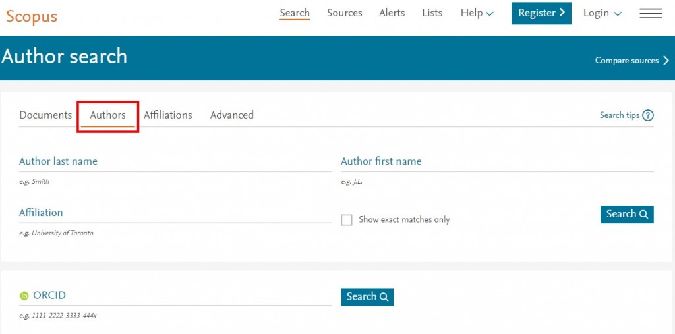The width and height of the screenshot is (675, 334).
Task: Click the 'e.g. 1111-2222-3333-444x' hint text
Action: tap(58, 316)
